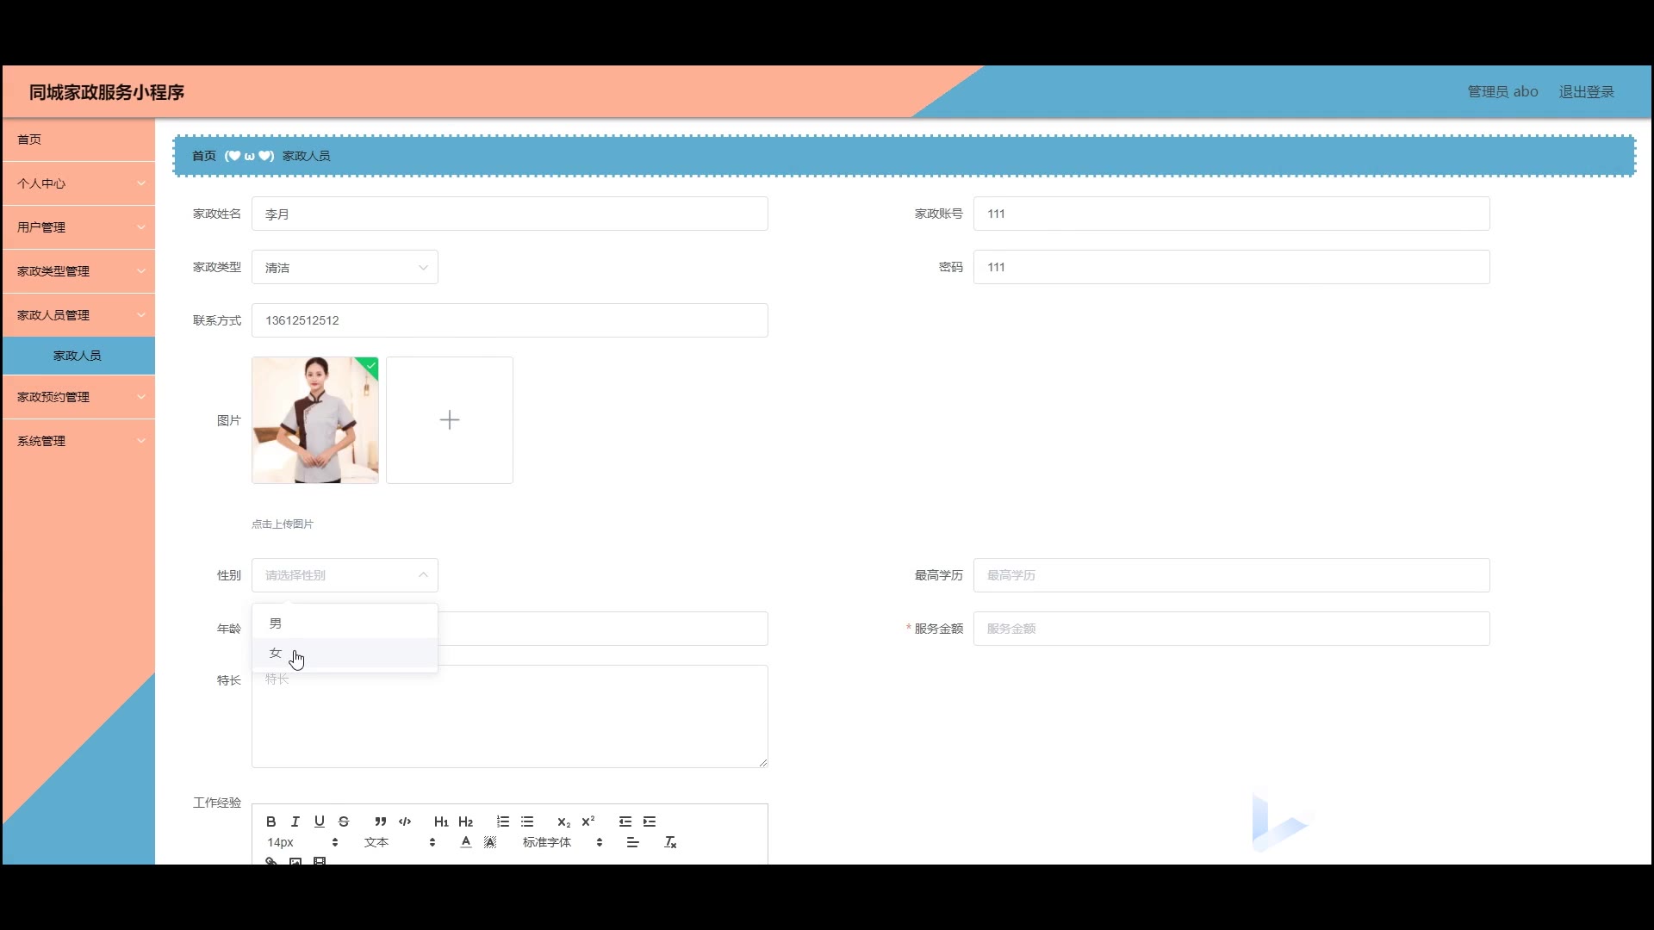This screenshot has width=1654, height=930.
Task: Choose 男 in the gender list
Action: [x=345, y=623]
